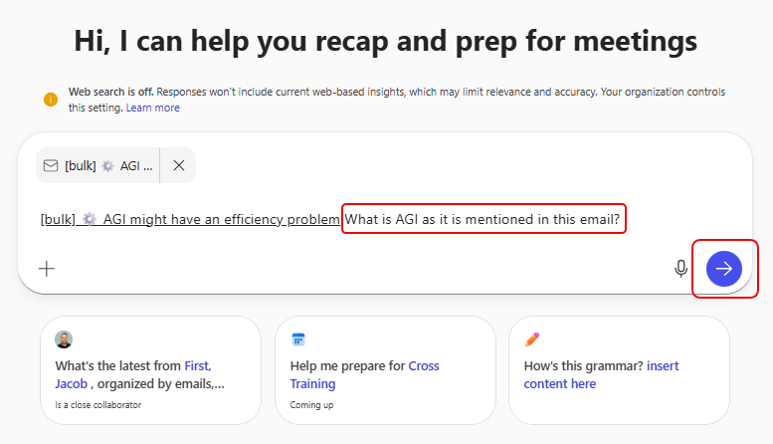773x444 pixels.
Task: Click the "[bulk] AGI..." email attachment chip
Action: pos(109,165)
